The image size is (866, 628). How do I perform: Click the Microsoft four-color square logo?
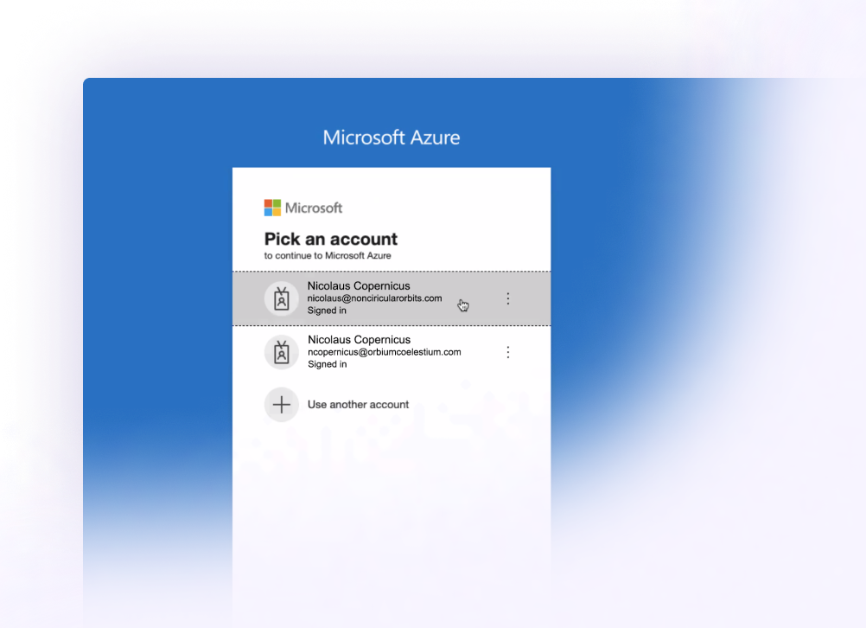[x=273, y=208]
